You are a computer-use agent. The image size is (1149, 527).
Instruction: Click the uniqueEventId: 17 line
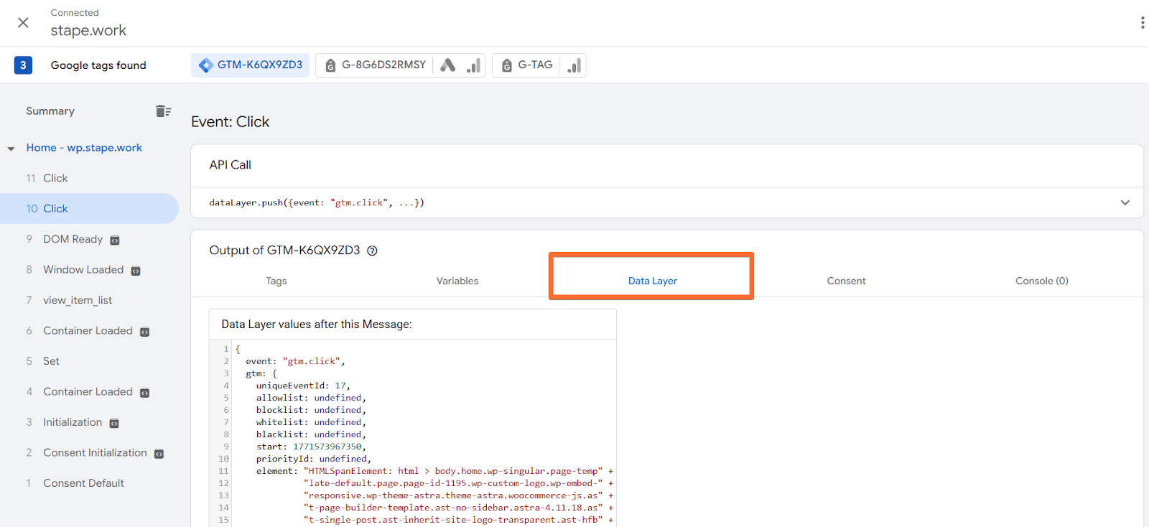303,386
